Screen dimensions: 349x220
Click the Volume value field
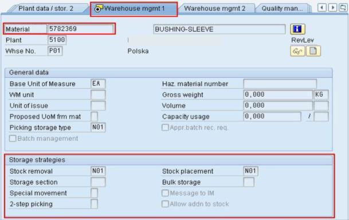[x=278, y=105]
